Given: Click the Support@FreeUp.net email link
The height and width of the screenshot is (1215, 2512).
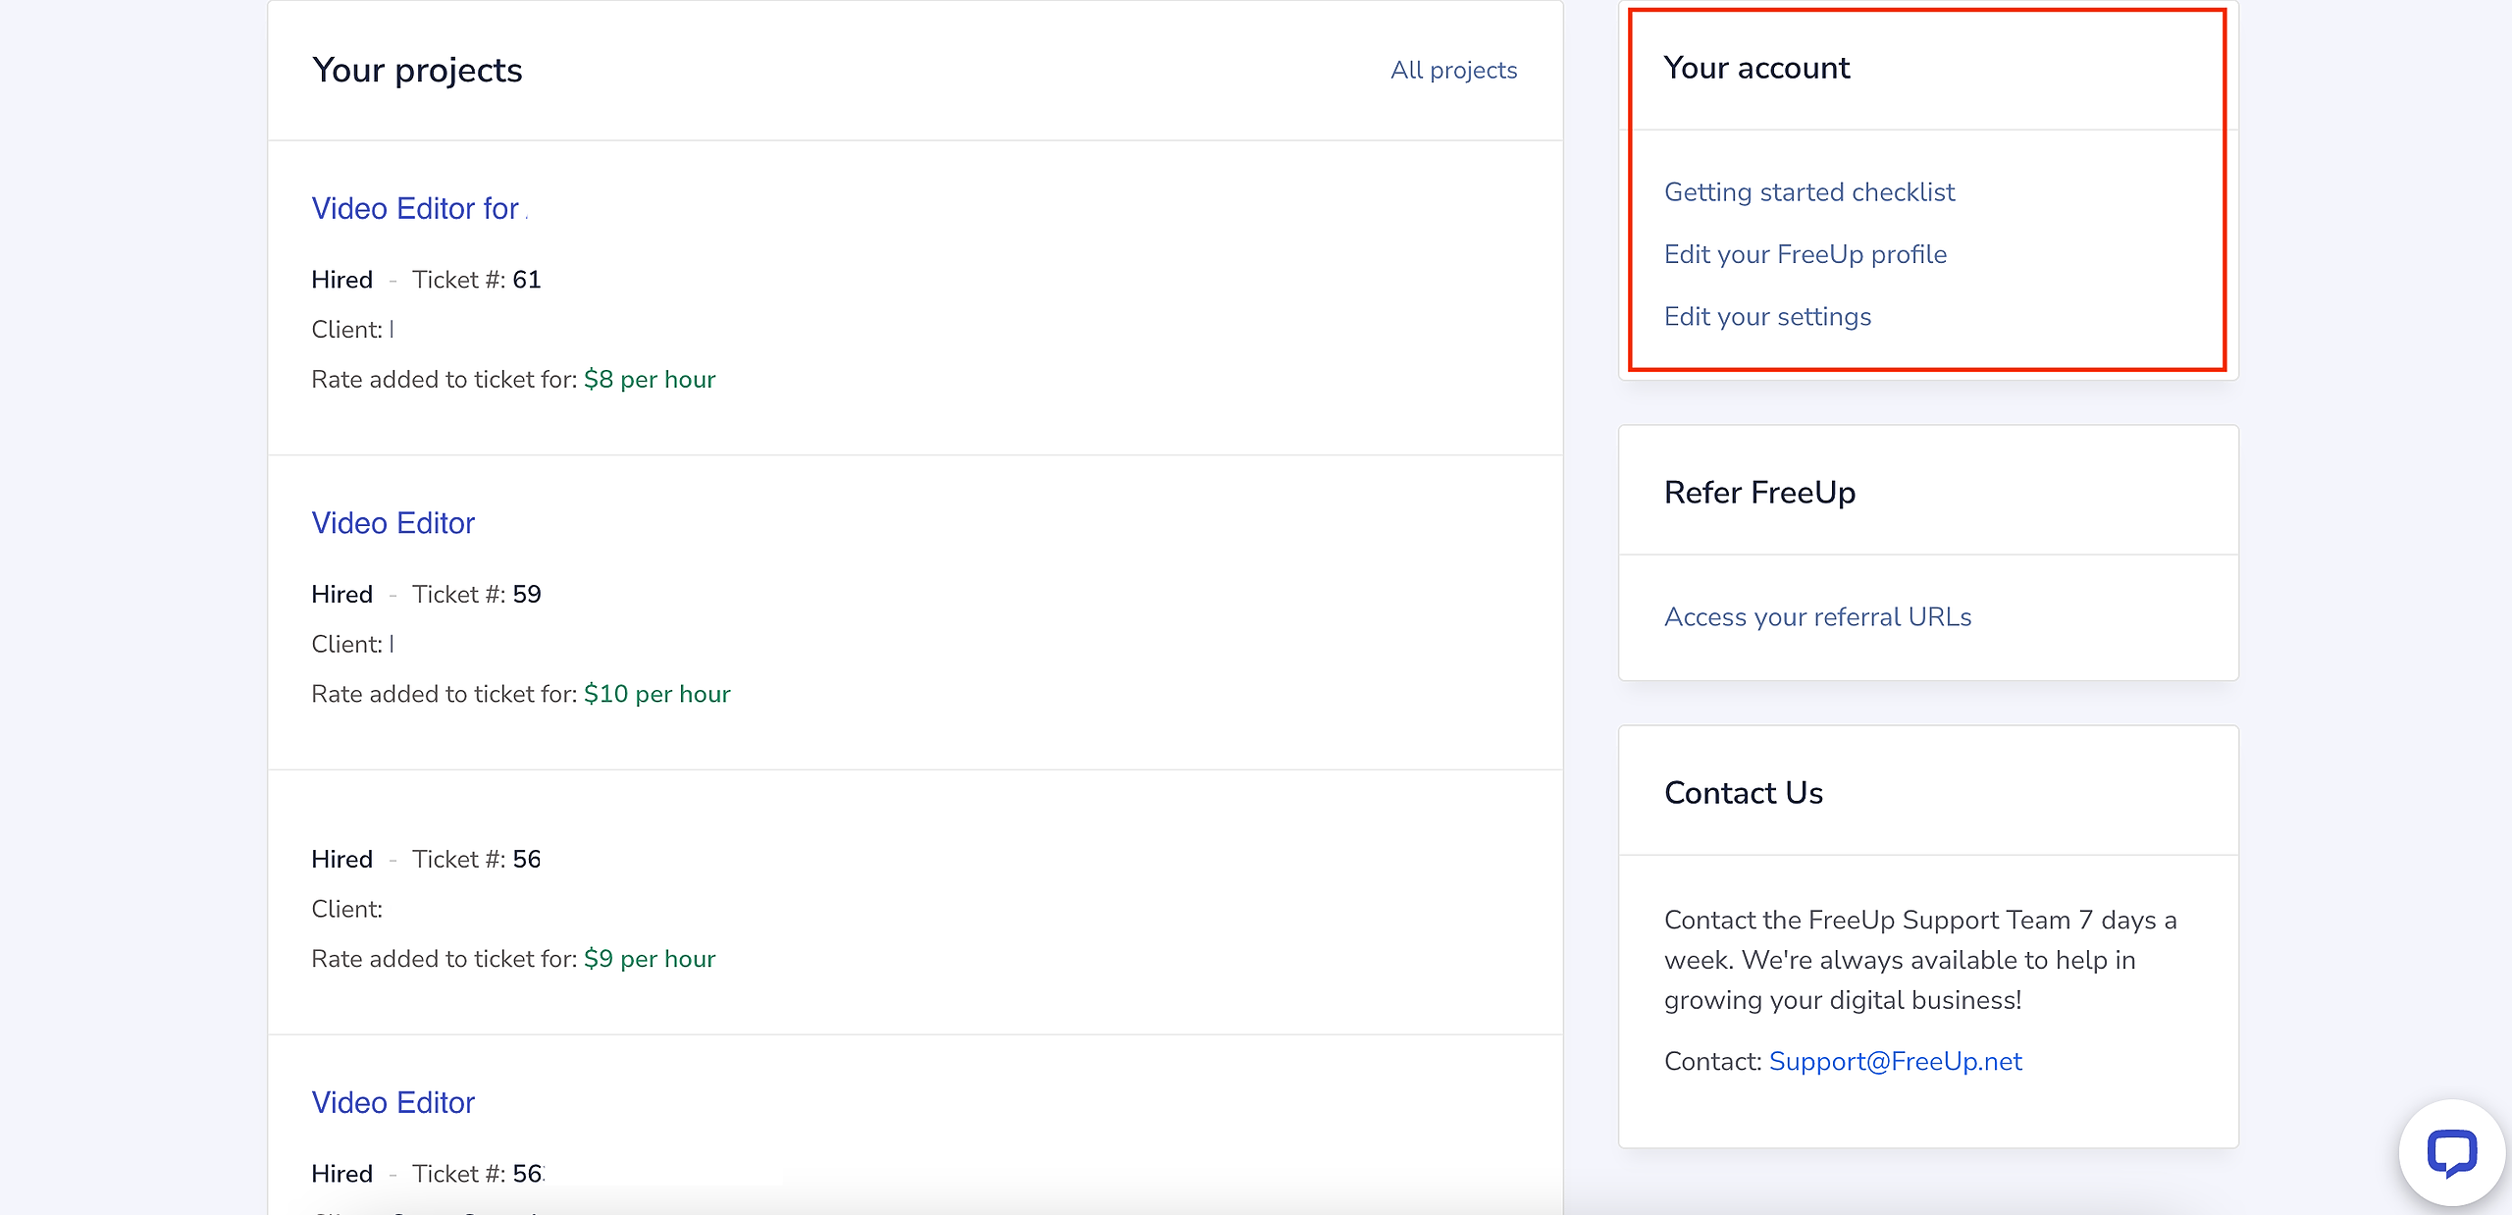Looking at the screenshot, I should tap(1896, 1061).
